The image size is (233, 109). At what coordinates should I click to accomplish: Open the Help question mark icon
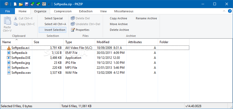230,11
